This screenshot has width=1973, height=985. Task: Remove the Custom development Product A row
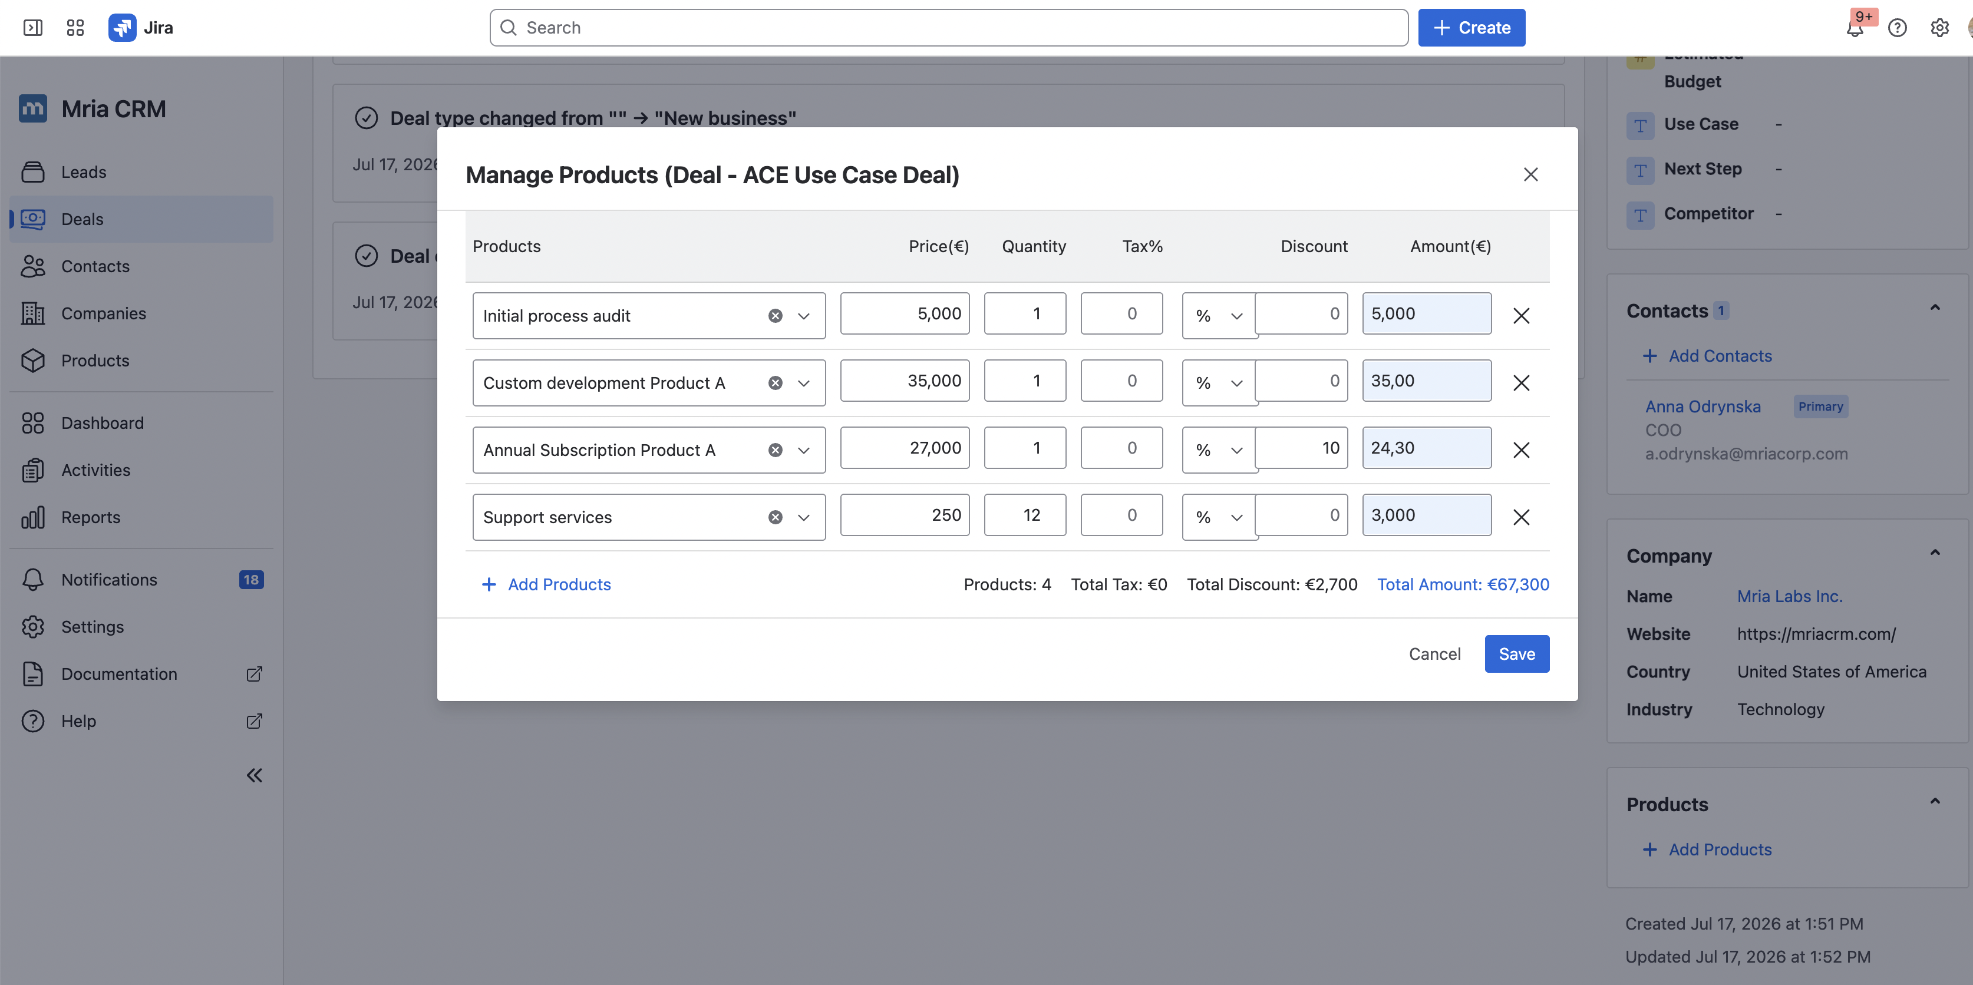(x=1521, y=383)
